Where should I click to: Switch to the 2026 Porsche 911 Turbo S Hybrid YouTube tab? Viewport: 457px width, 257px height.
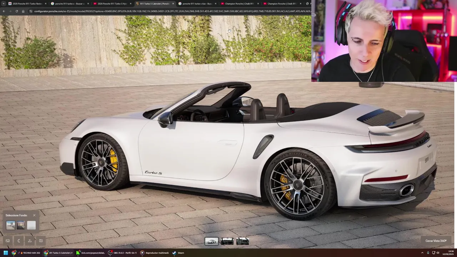coord(112,4)
